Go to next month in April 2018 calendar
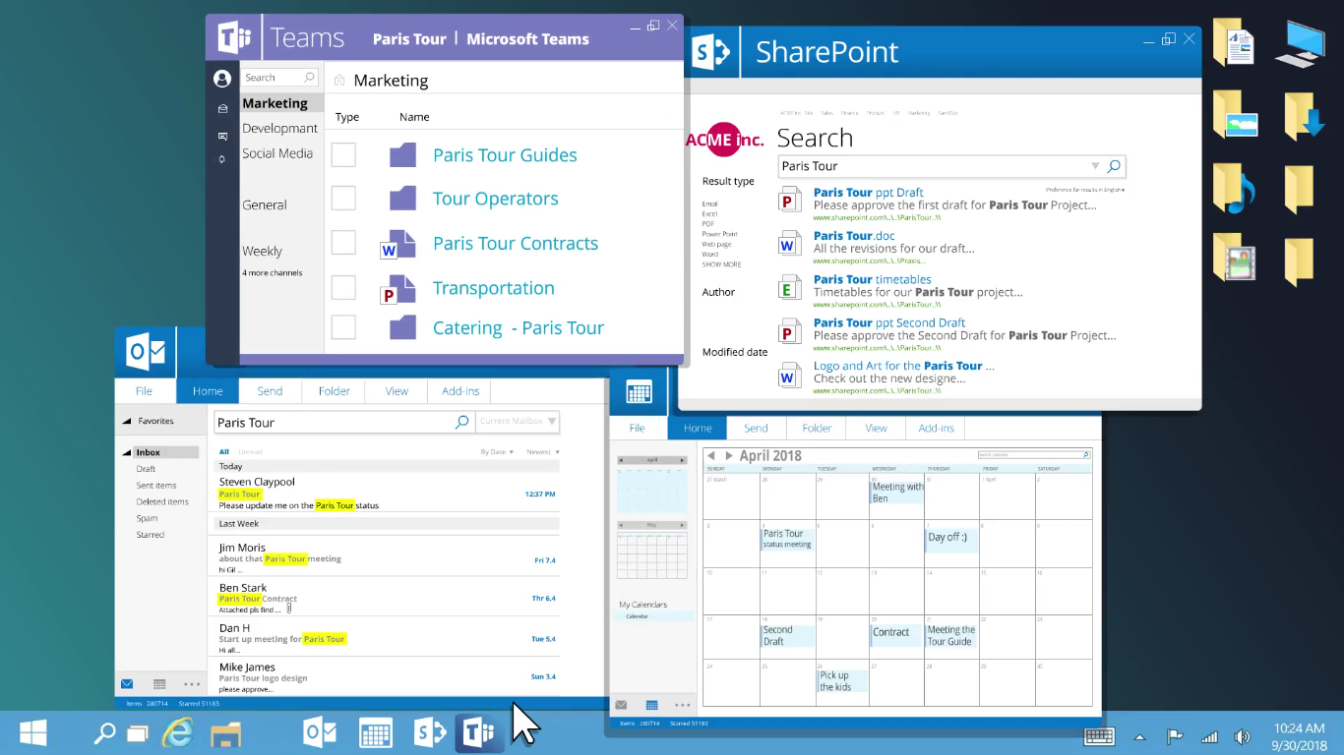The height and width of the screenshot is (755, 1344). (729, 456)
